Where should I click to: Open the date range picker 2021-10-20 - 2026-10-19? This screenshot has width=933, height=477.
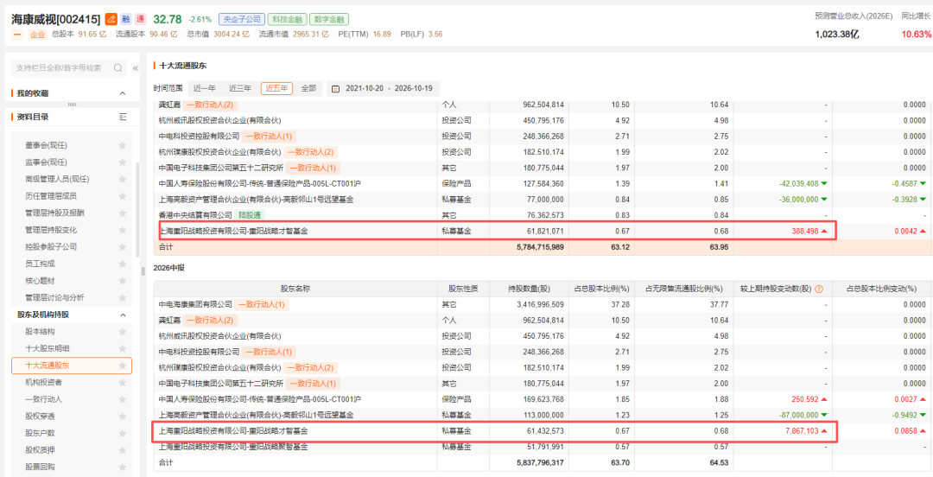(x=384, y=89)
